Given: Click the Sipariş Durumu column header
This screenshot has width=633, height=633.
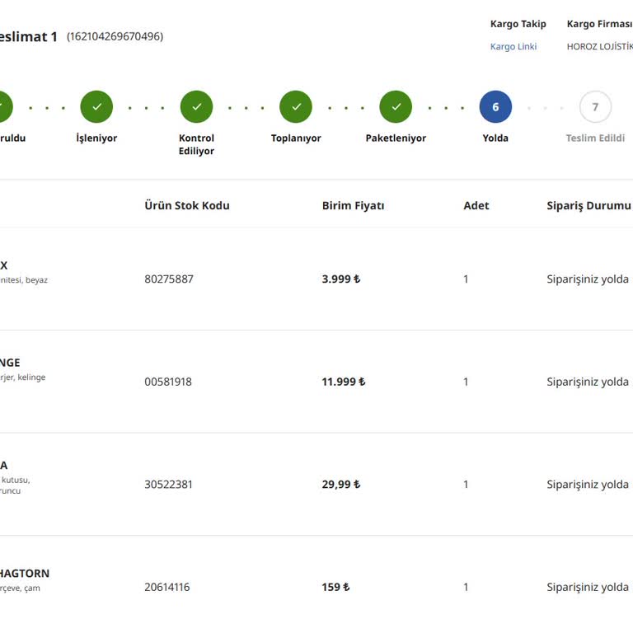Looking at the screenshot, I should 588,205.
